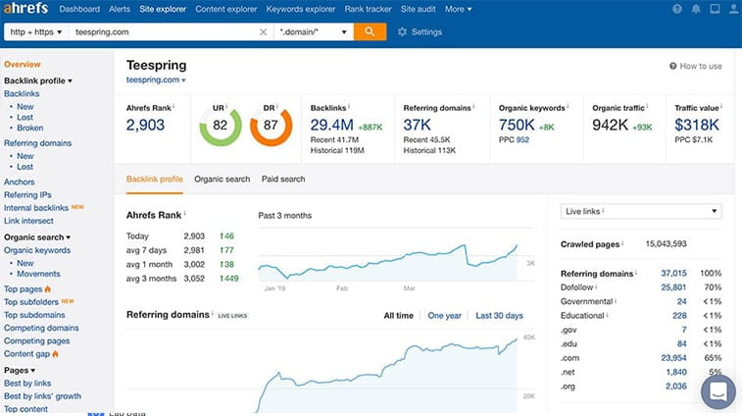This screenshot has width=742, height=416.
Task: Expand teespring.com dropdown under title
Action: (156, 79)
